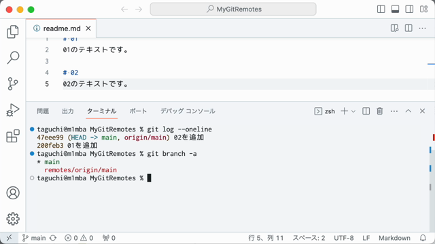Viewport: 435px width, 244px height.
Task: Open terminal panel More Actions ellipsis
Action: coord(394,111)
